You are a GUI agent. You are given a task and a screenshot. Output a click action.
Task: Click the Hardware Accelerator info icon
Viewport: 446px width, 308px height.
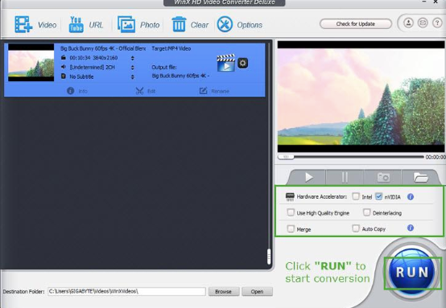pyautogui.click(x=410, y=196)
